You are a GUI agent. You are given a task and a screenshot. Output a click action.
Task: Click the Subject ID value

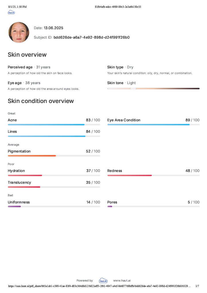(x=91, y=37)
